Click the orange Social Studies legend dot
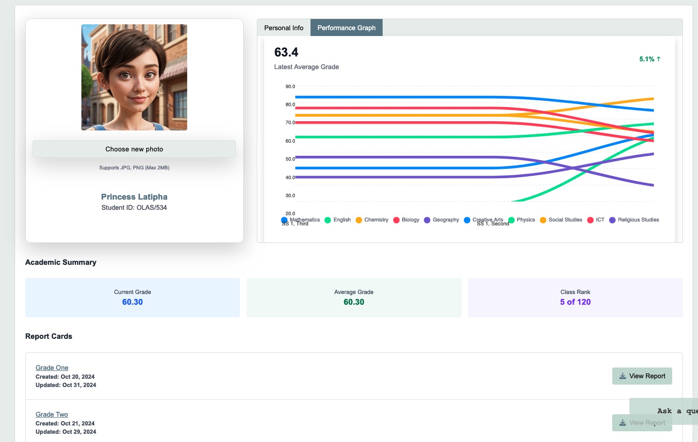This screenshot has width=698, height=442. coord(543,220)
